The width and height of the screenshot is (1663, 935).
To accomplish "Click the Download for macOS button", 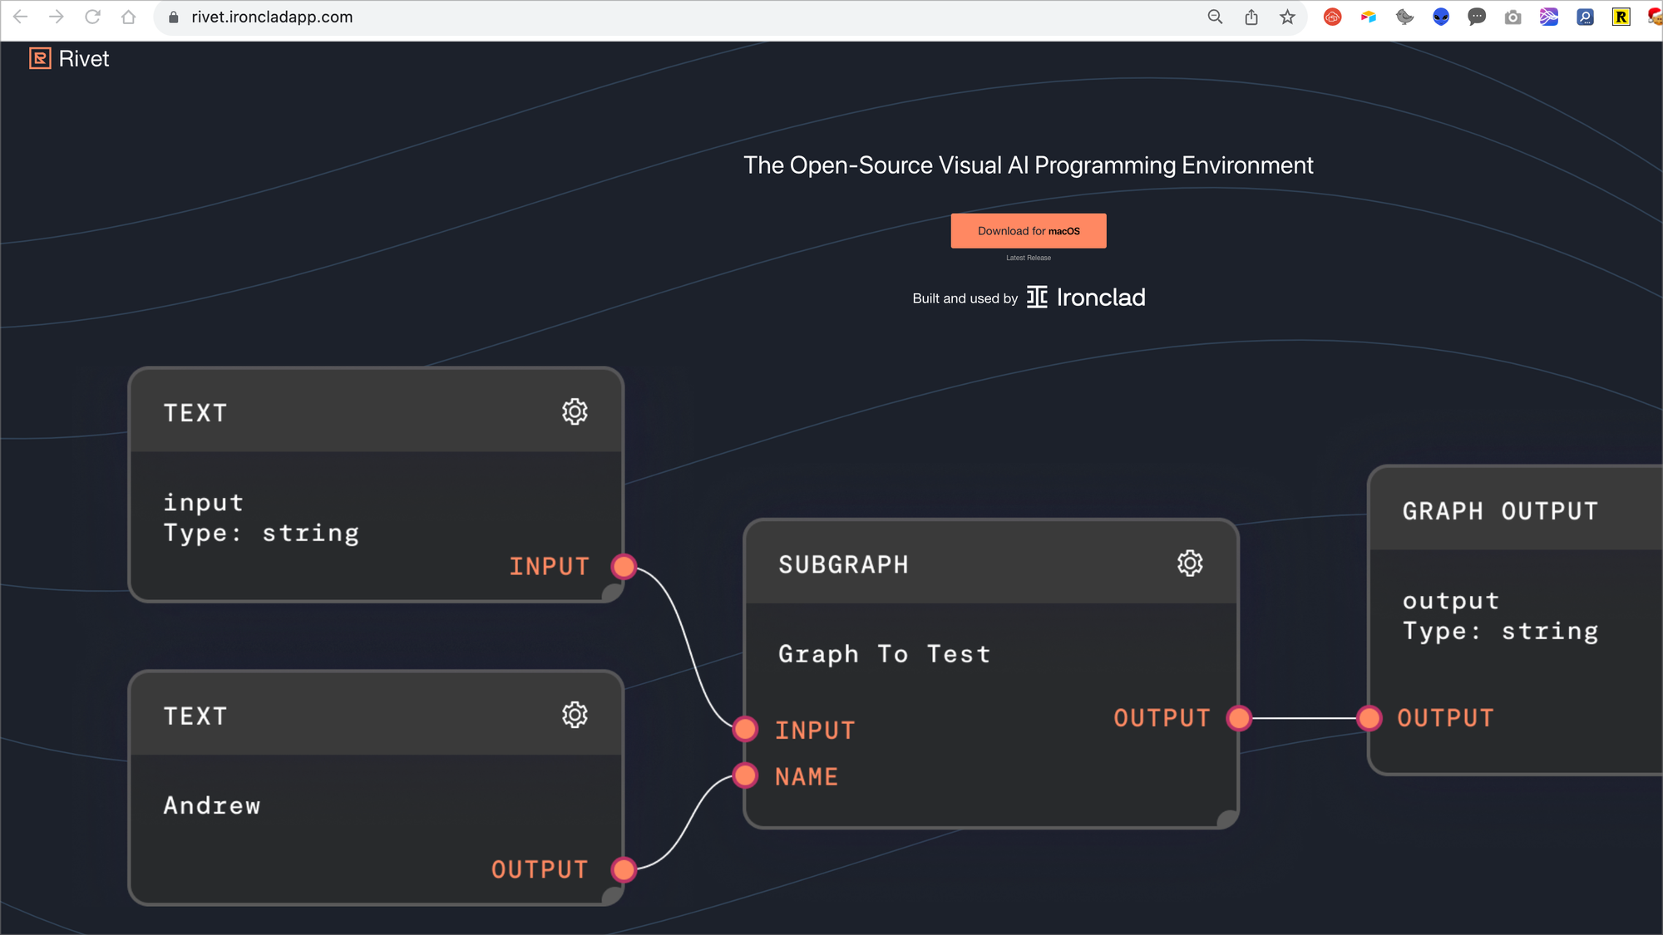I will click(1029, 231).
